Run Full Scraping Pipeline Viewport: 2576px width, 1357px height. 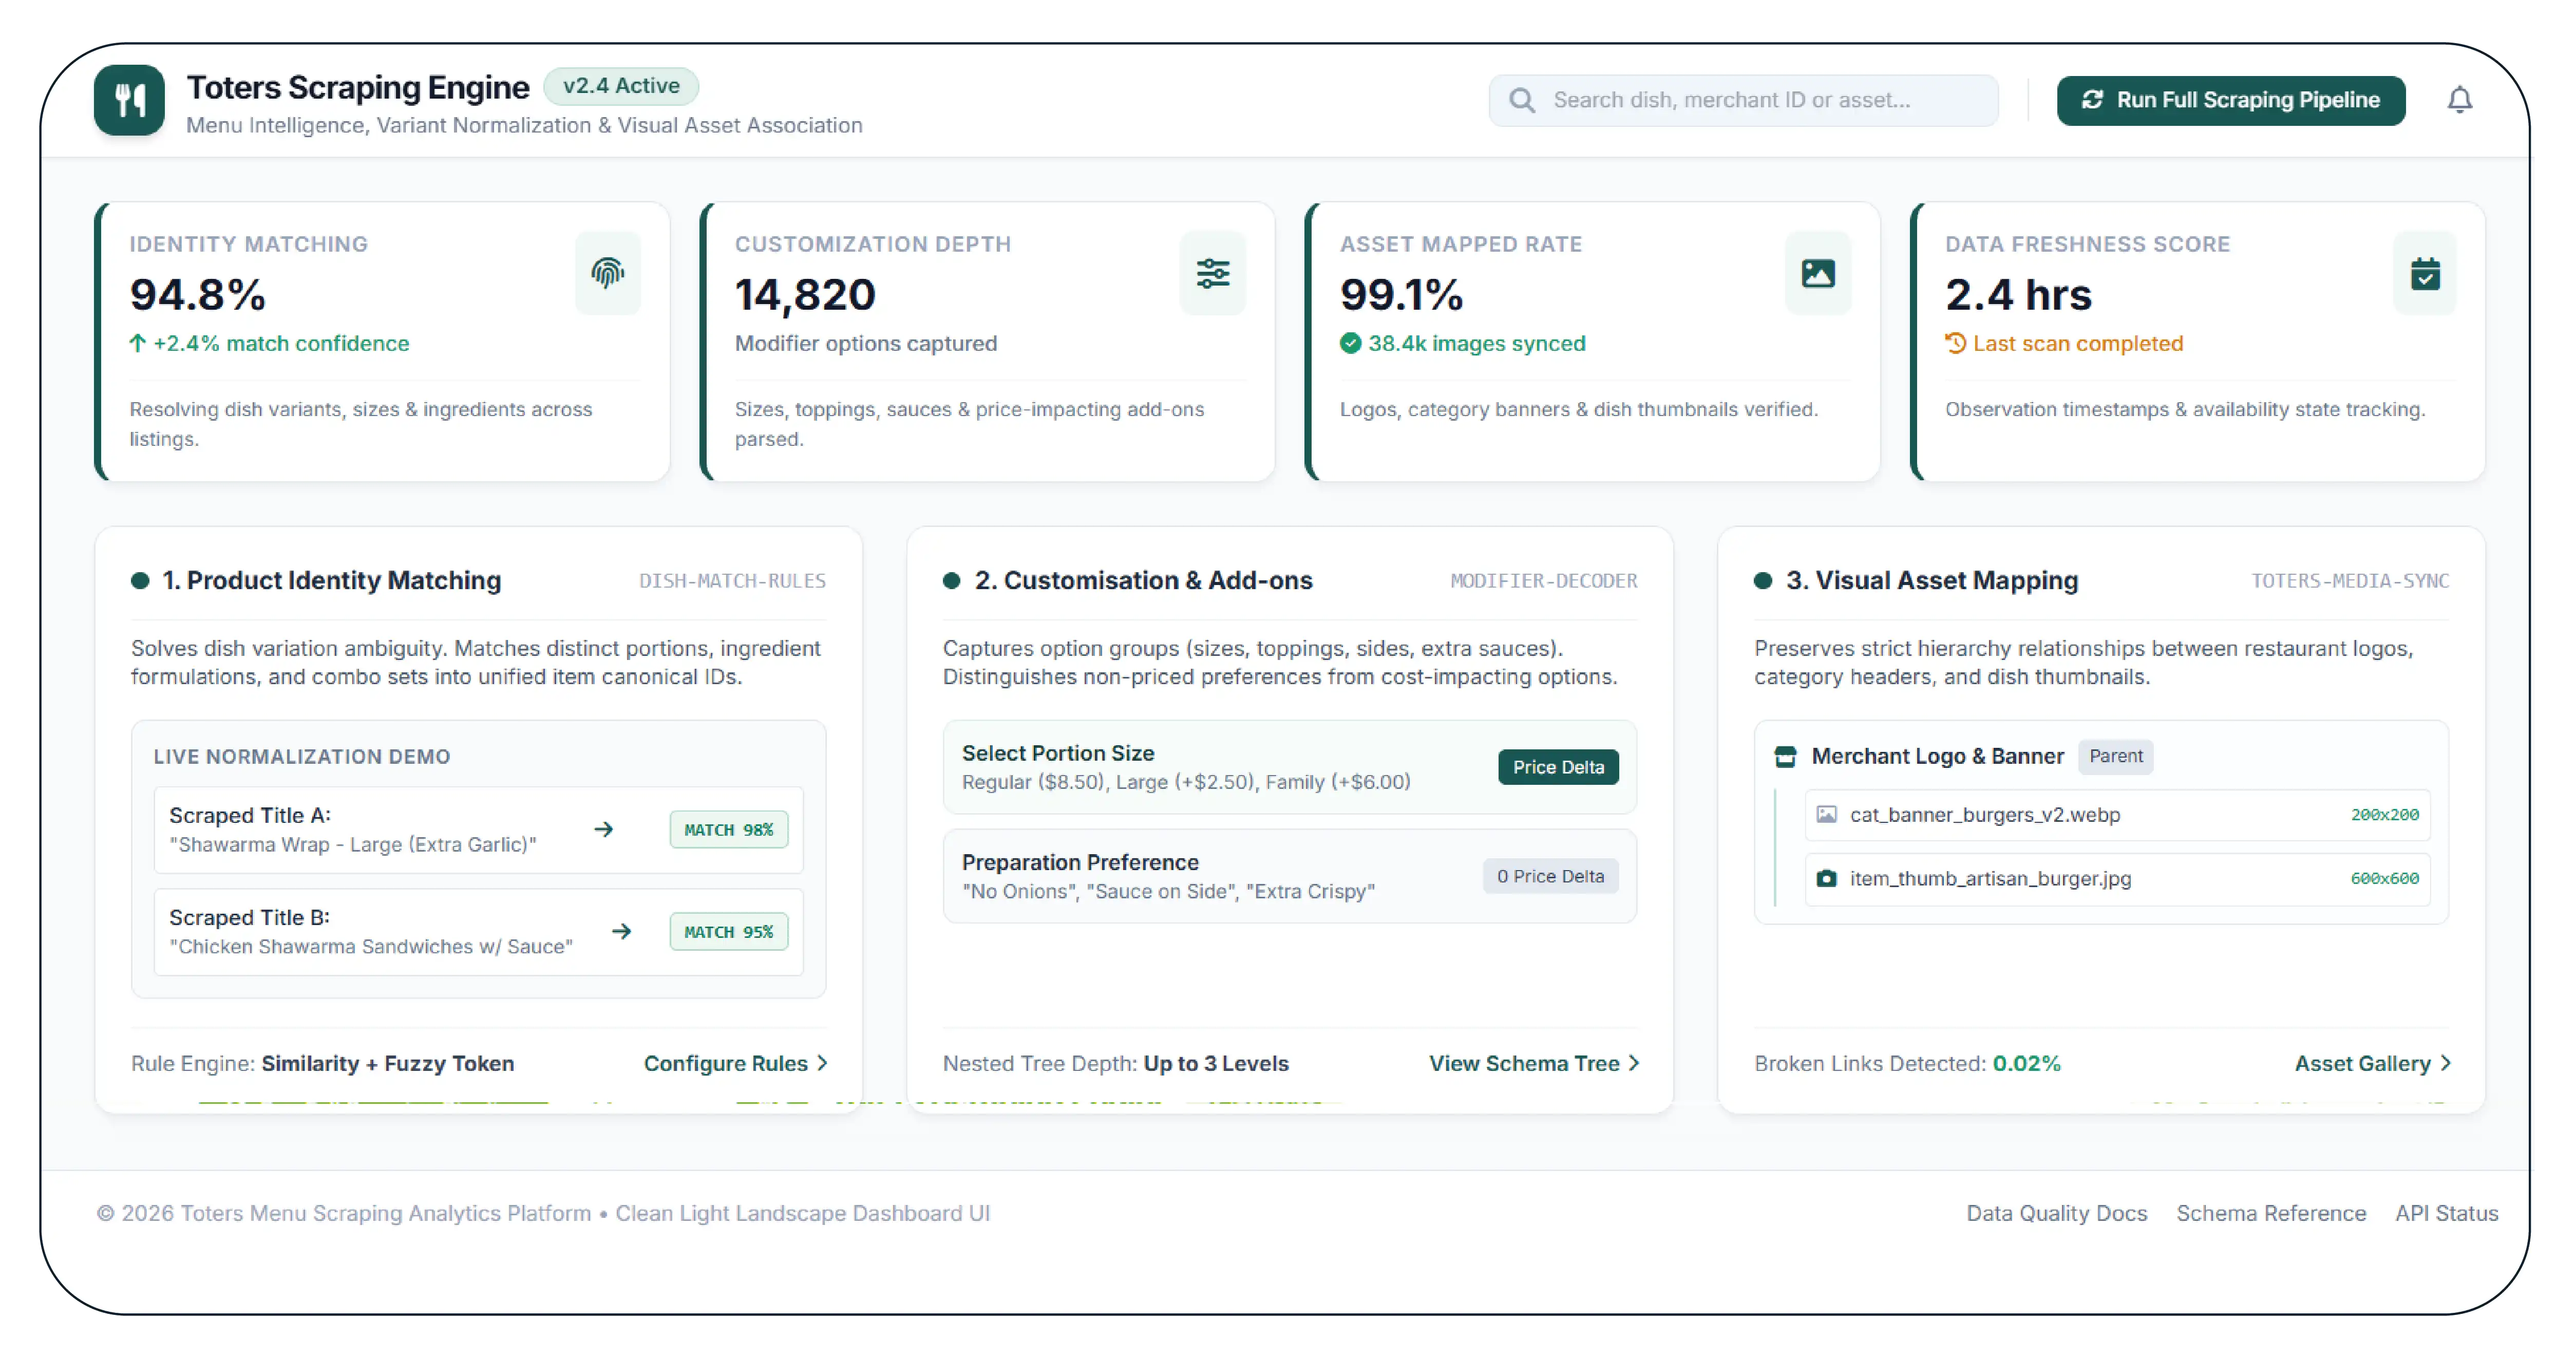2230,100
